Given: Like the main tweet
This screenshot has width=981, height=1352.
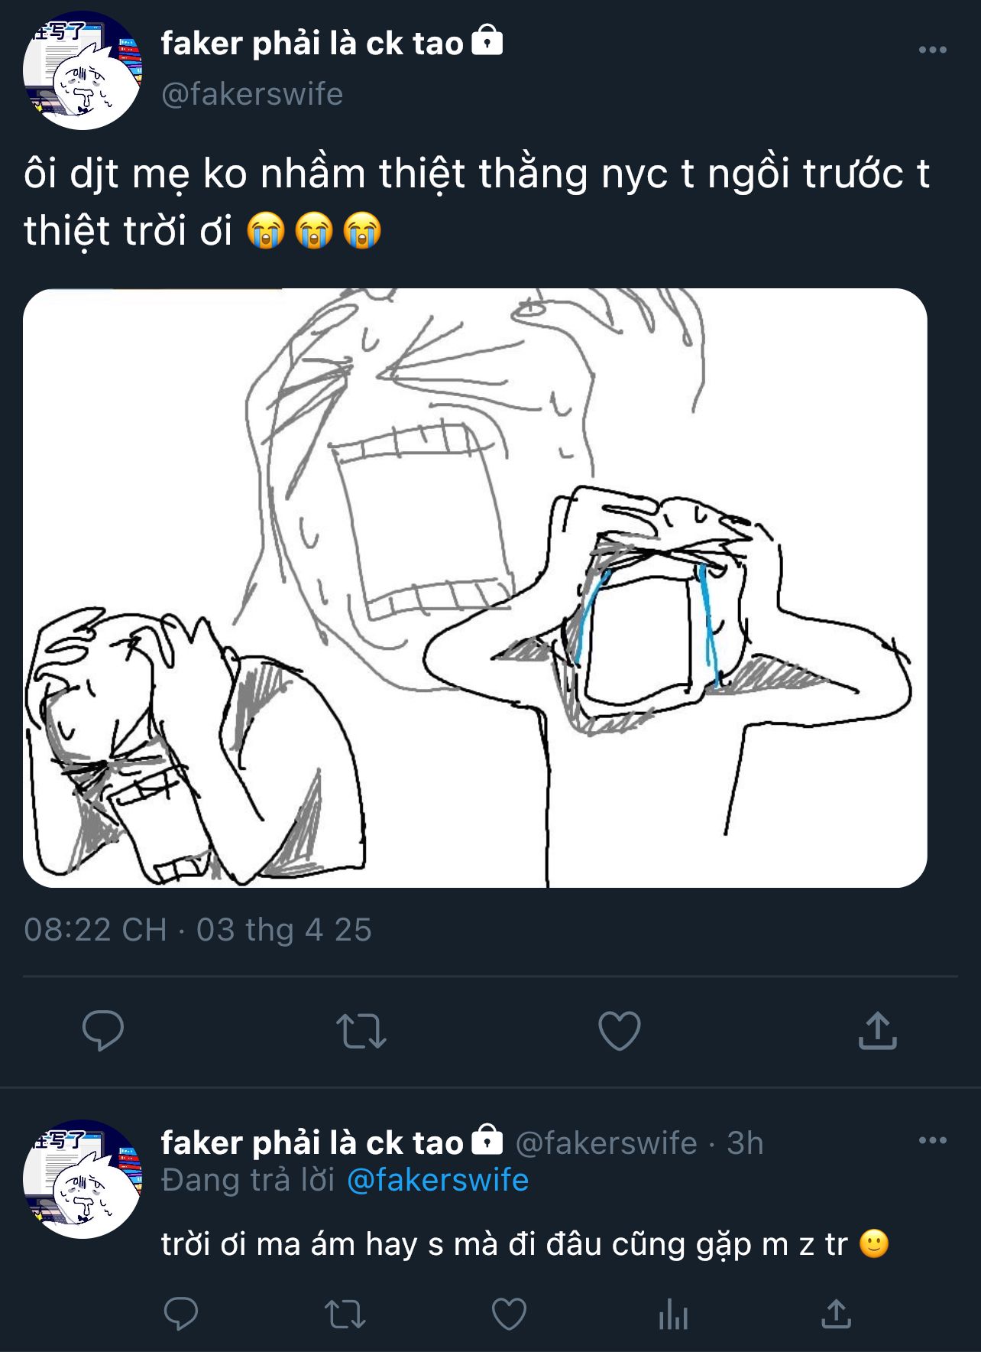Looking at the screenshot, I should click(619, 1030).
